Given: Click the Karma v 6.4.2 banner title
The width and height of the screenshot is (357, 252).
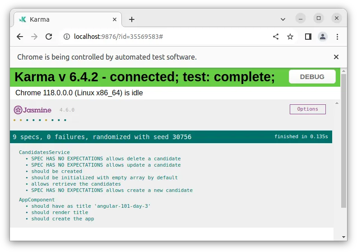Looking at the screenshot, I should point(144,77).
